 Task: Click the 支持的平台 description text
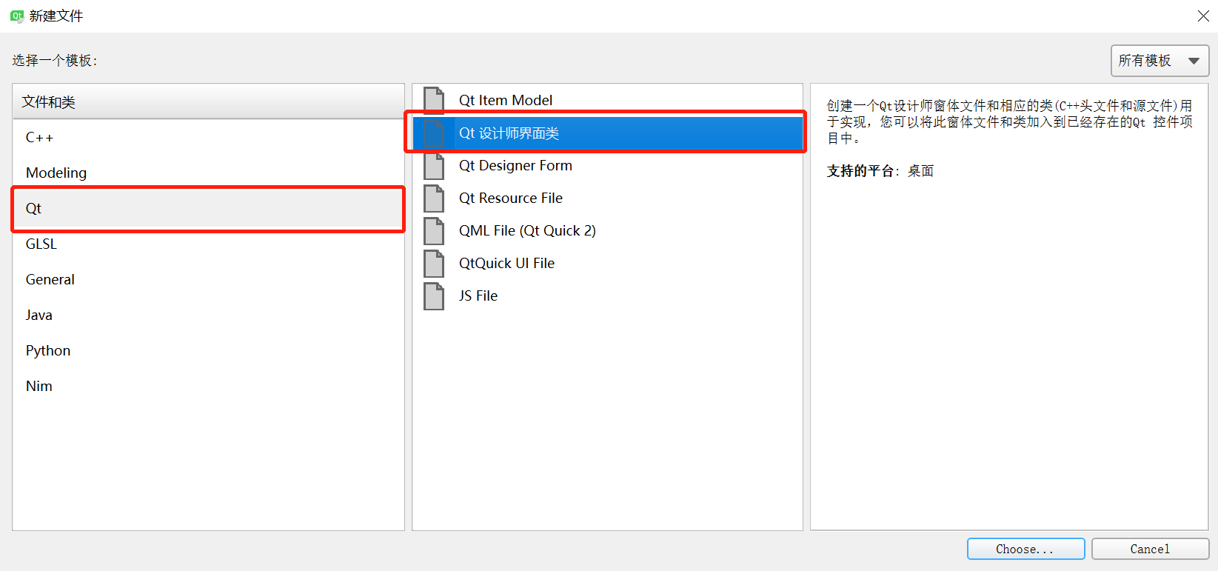tap(880, 171)
